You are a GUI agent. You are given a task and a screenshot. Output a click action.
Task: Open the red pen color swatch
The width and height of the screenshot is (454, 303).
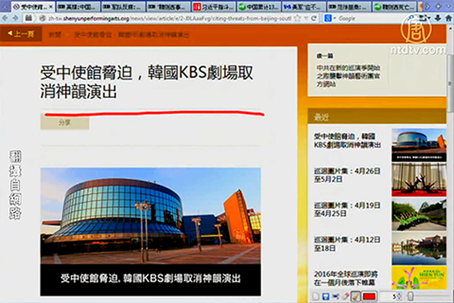pyautogui.click(x=369, y=297)
